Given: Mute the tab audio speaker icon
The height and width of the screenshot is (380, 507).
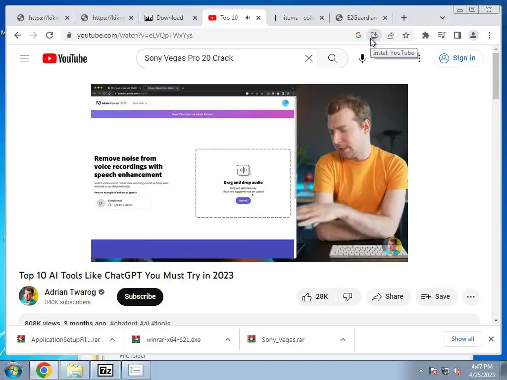Looking at the screenshot, I should [x=248, y=18].
